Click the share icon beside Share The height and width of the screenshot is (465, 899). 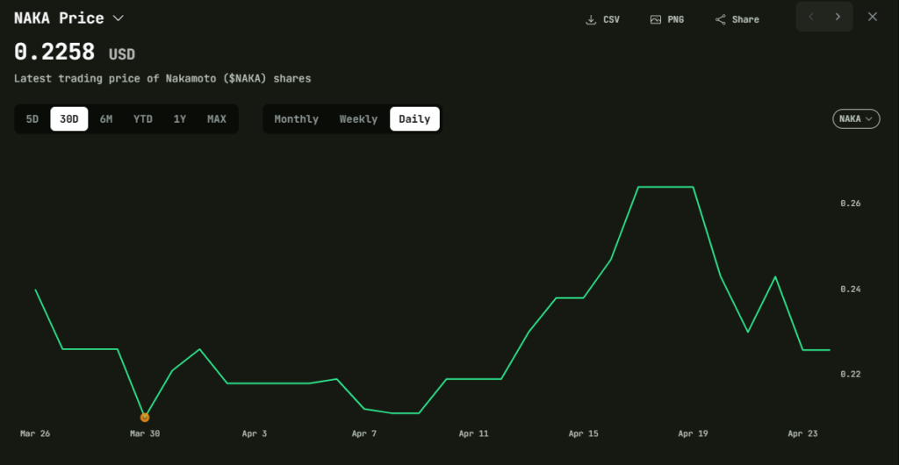720,19
